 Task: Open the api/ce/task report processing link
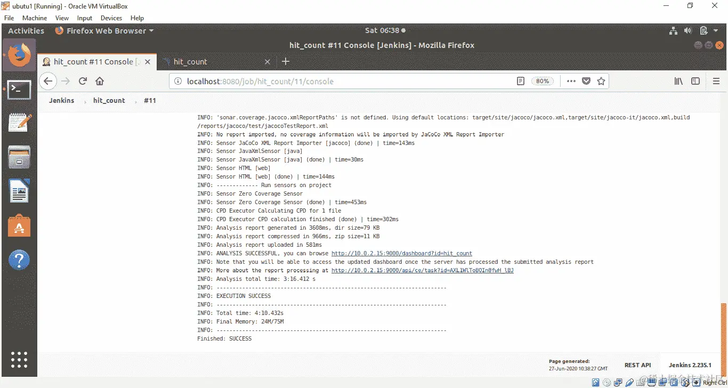(423, 270)
